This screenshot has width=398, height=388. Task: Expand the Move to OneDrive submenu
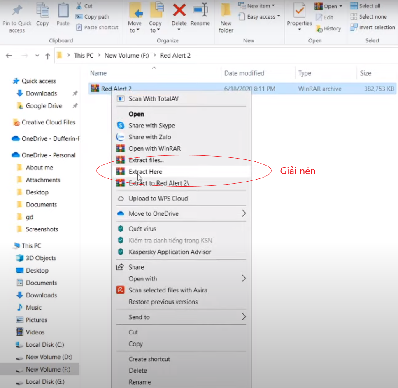181,213
